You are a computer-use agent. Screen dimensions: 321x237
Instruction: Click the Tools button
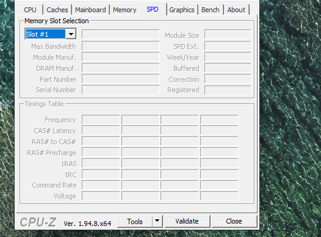pyautogui.click(x=135, y=221)
